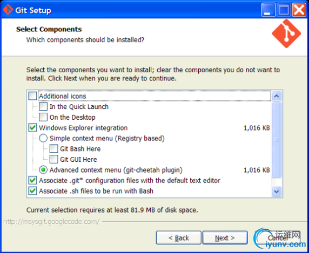
Task: Uncheck Windows Explorer integration
Action: 32,128
